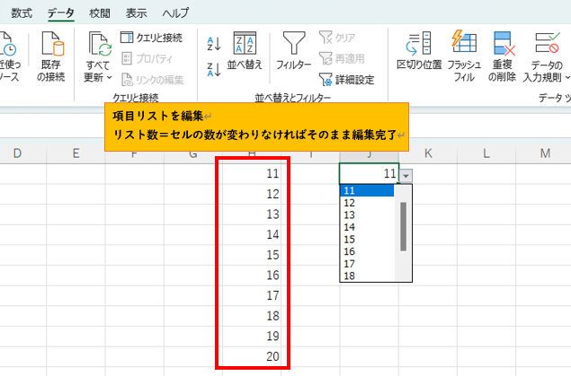Select column M header
Viewport: 571px width, 376px height.
click(x=545, y=153)
